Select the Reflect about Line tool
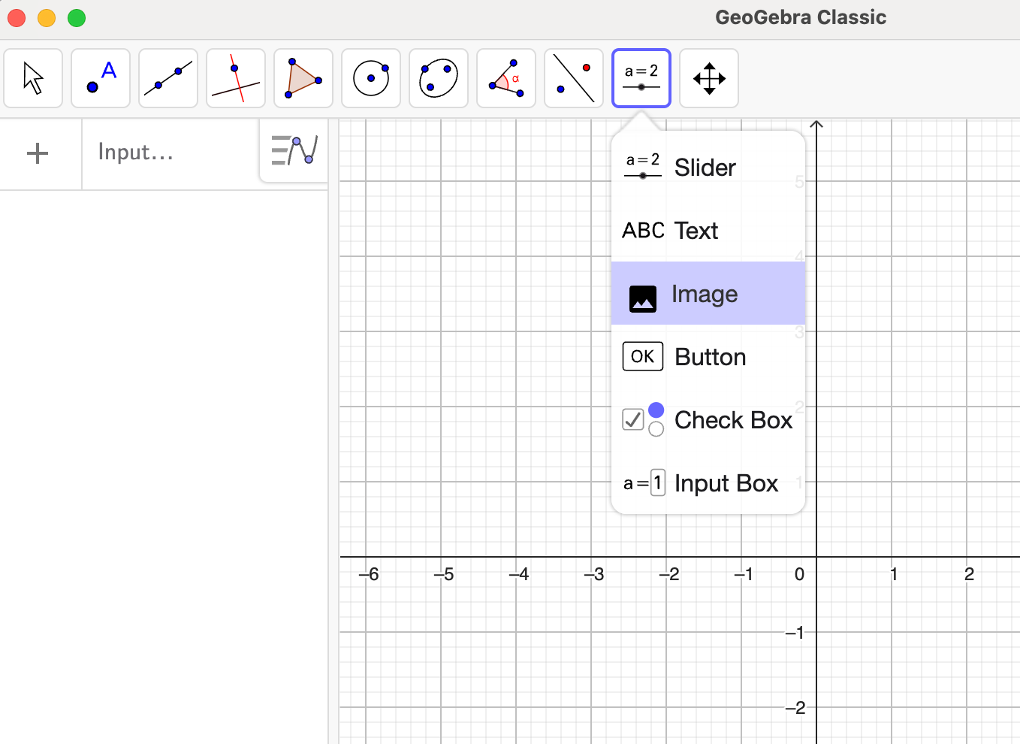 574,78
